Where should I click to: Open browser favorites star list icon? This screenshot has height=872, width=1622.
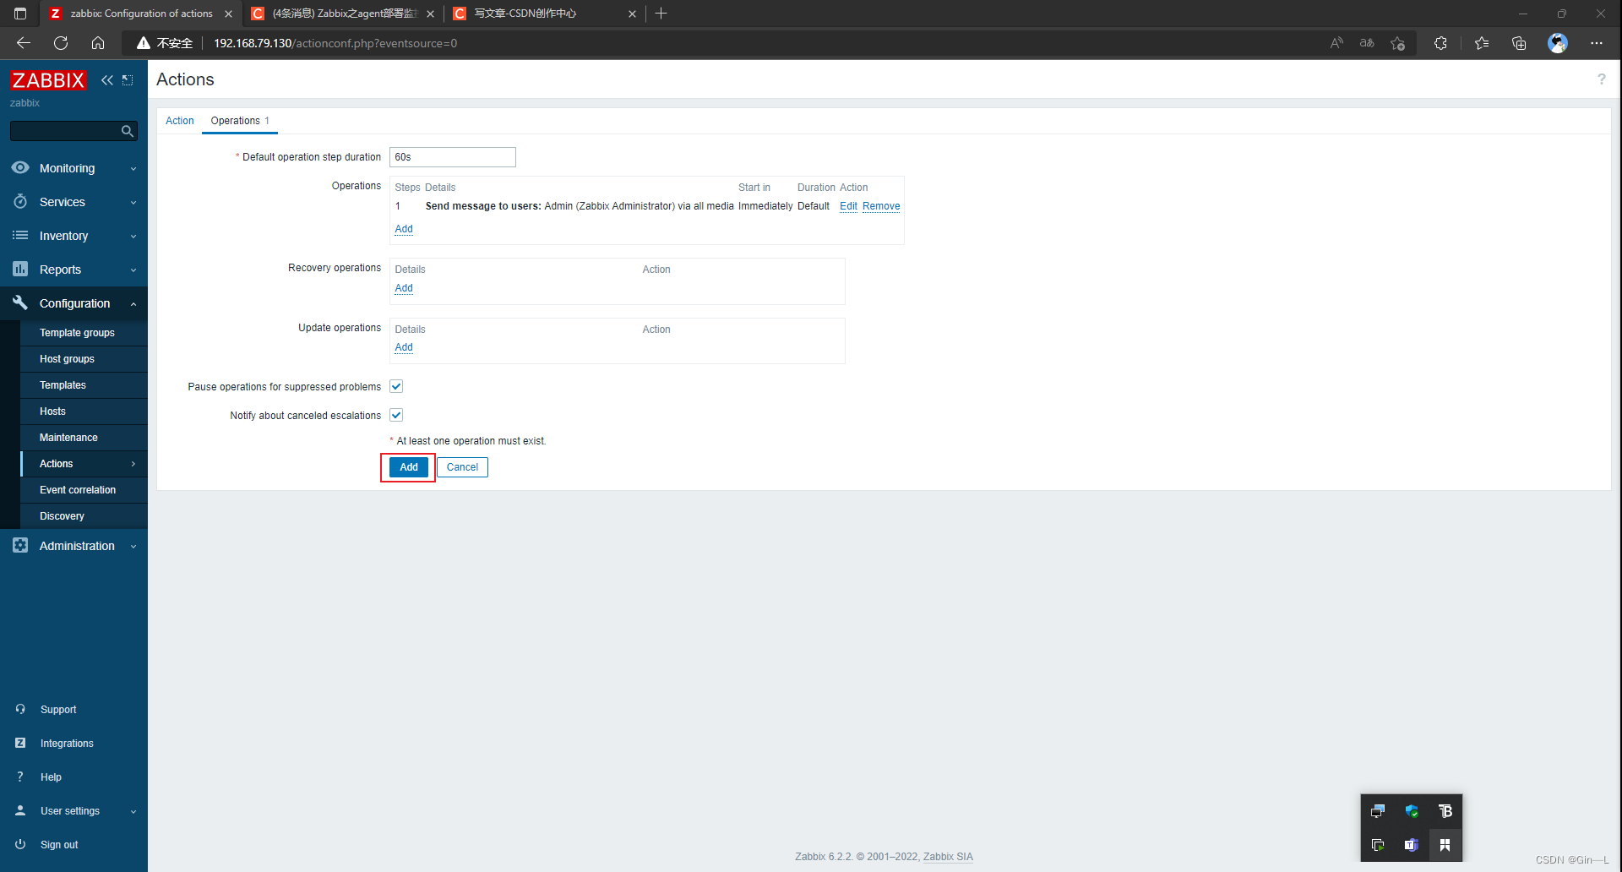(1482, 43)
